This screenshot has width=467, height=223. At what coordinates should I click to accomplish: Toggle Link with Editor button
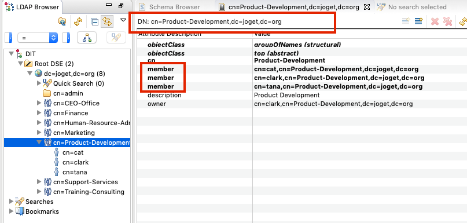point(107,21)
